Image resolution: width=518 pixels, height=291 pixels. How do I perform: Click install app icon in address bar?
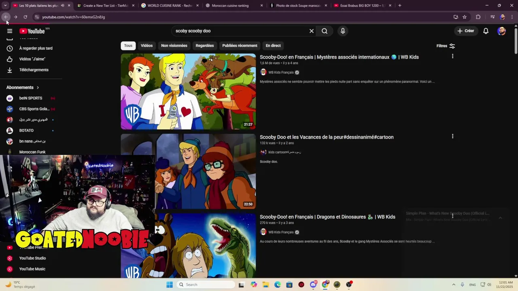point(456,17)
